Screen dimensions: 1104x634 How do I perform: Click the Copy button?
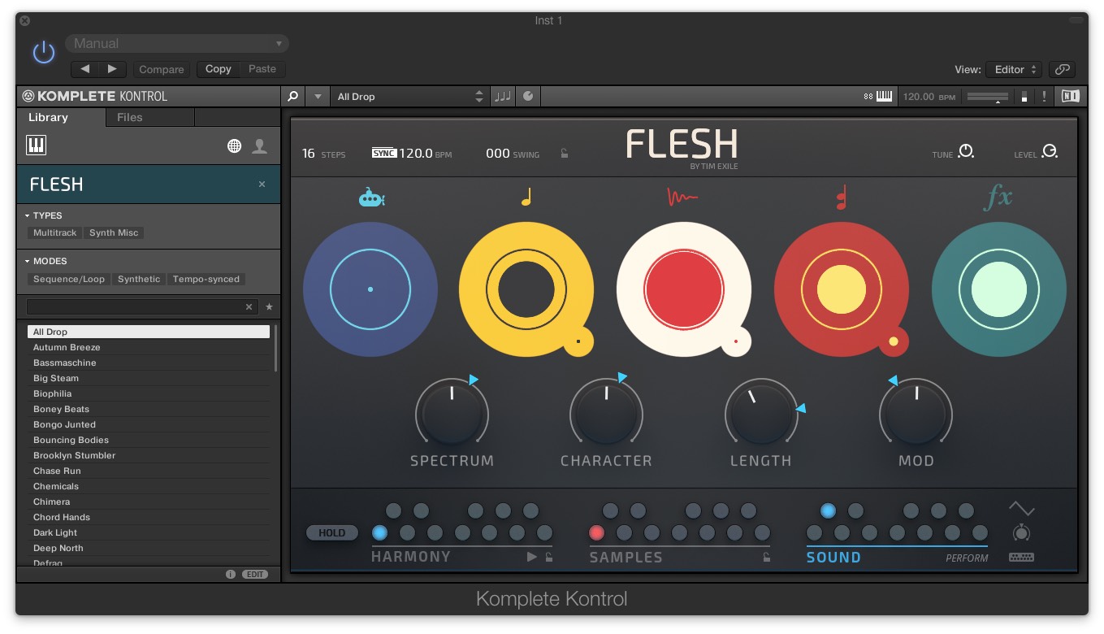point(217,69)
